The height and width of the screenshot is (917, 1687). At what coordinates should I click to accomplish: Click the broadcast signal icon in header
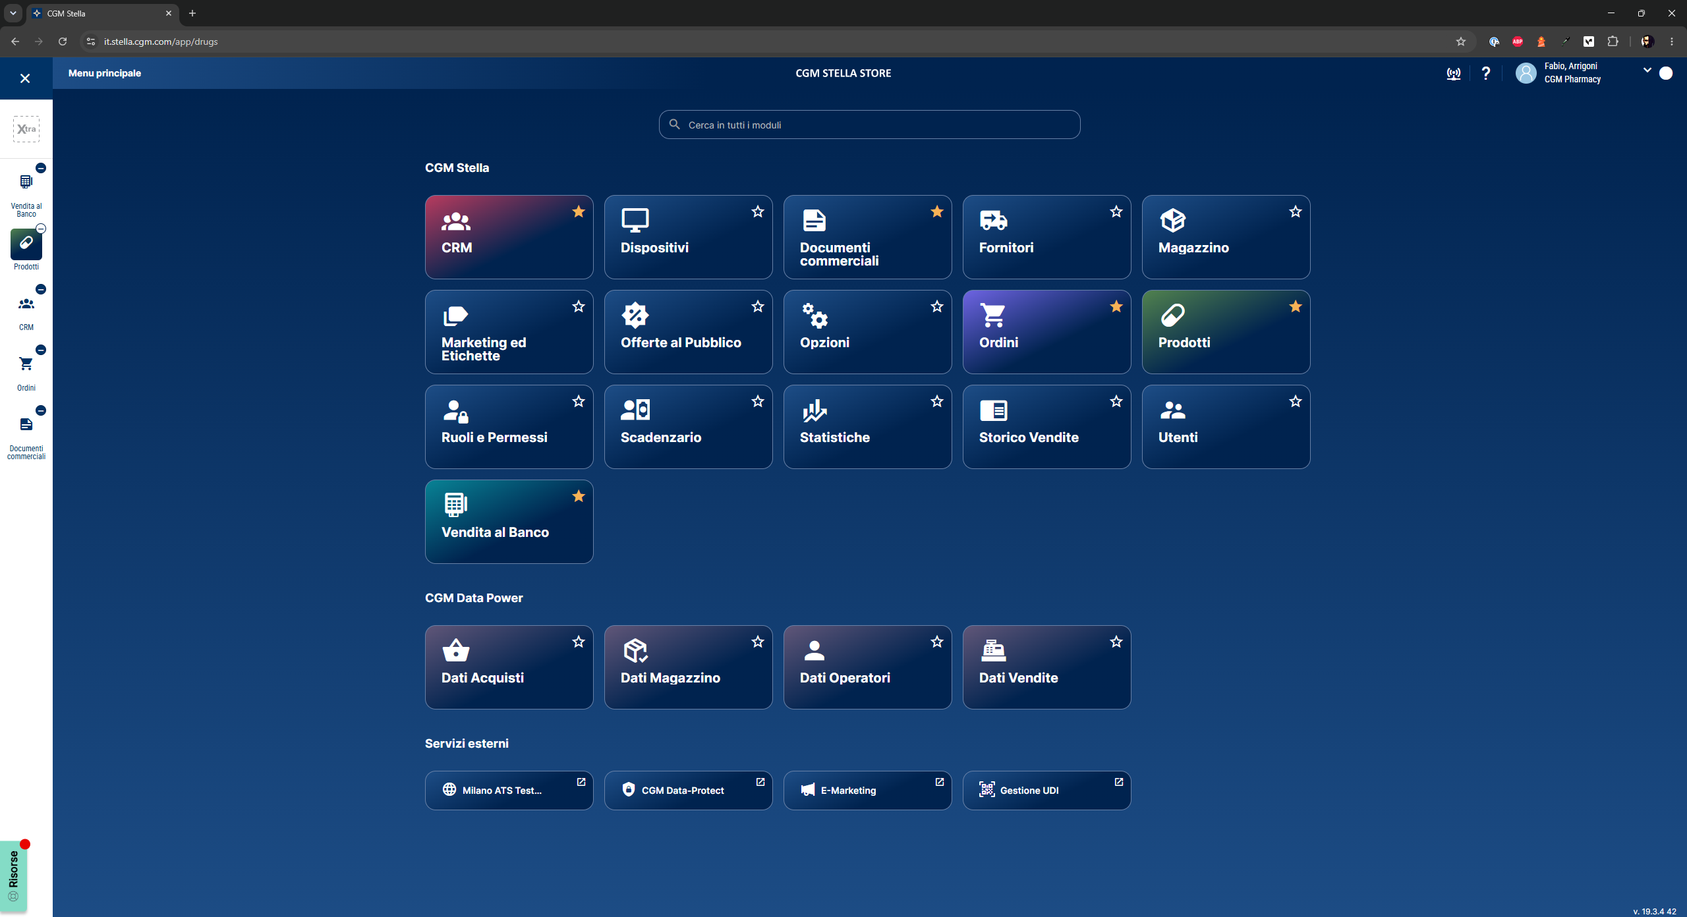tap(1453, 73)
